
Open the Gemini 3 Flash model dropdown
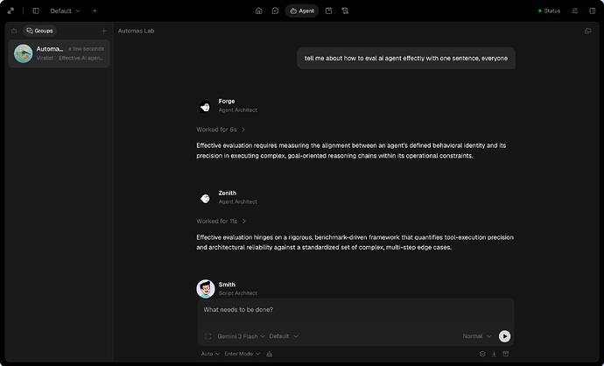coord(241,336)
